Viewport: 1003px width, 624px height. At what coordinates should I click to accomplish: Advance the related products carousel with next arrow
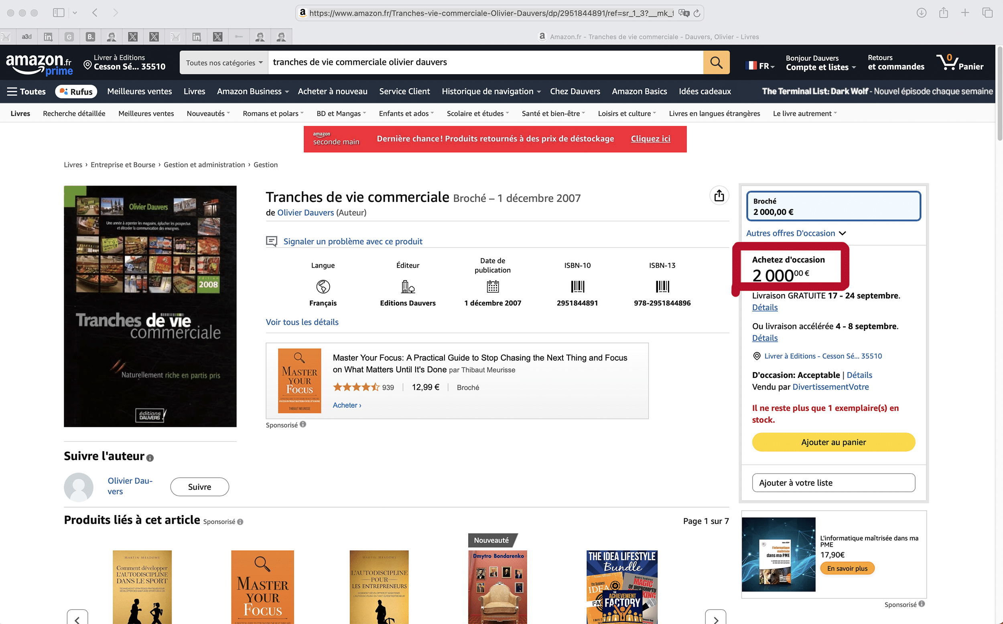(715, 618)
